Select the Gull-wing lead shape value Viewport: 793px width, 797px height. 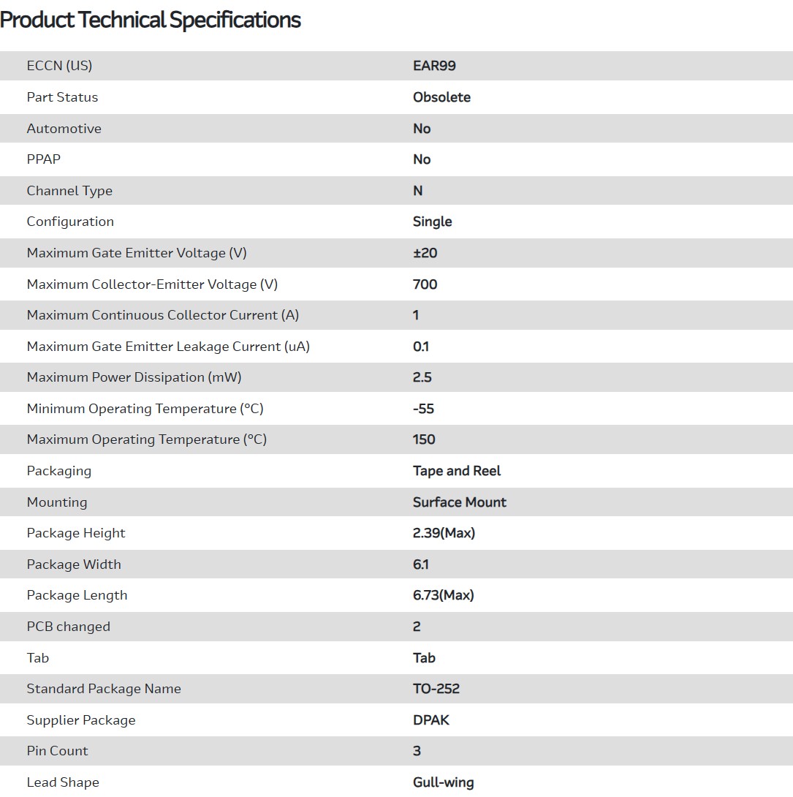[443, 782]
